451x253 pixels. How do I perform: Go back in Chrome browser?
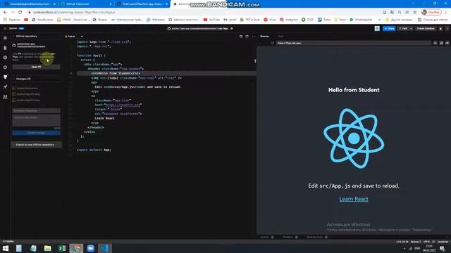(5, 13)
